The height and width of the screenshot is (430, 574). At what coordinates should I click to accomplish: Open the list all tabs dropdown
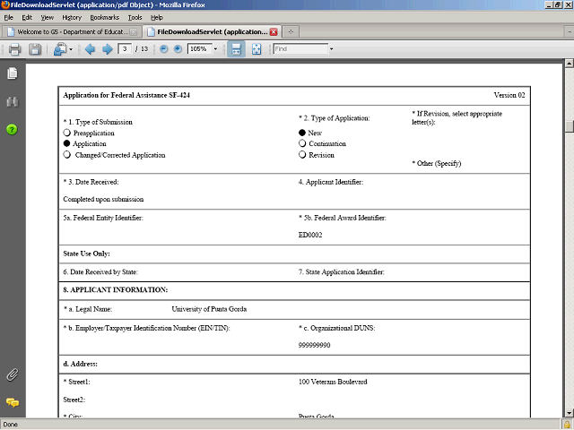(x=570, y=32)
